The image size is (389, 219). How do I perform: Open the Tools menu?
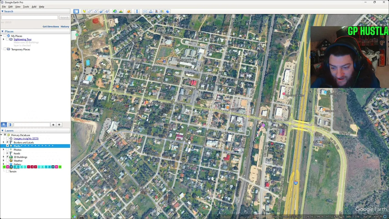pyautogui.click(x=26, y=7)
